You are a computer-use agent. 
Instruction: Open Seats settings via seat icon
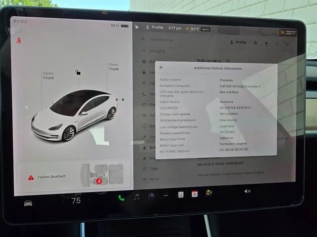144,94
